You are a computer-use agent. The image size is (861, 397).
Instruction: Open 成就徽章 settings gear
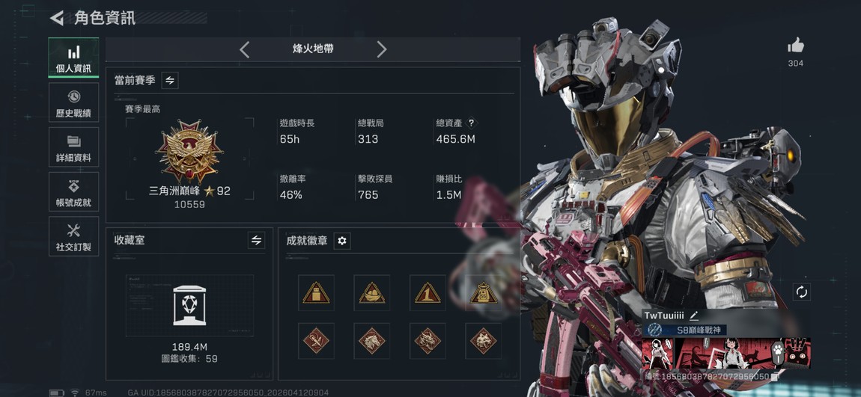click(x=342, y=240)
